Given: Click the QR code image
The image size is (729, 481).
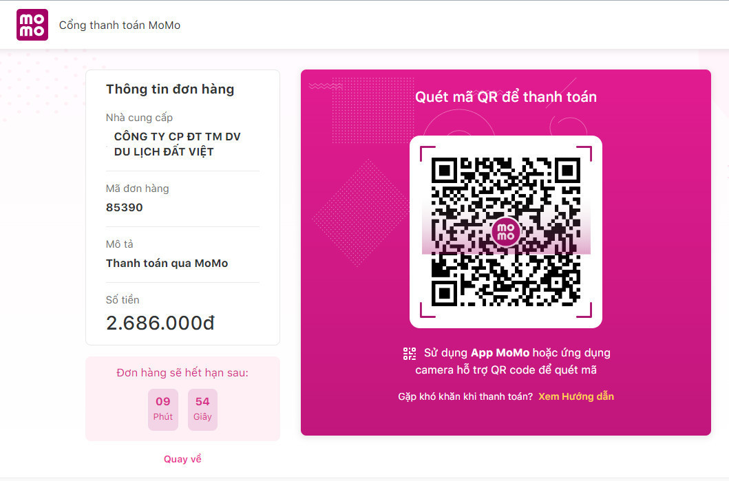Looking at the screenshot, I should tap(505, 232).
